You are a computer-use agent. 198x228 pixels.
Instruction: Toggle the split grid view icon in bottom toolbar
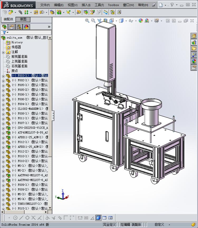[110, 218]
